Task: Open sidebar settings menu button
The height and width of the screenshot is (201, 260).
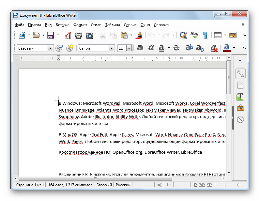Action: coord(240,61)
